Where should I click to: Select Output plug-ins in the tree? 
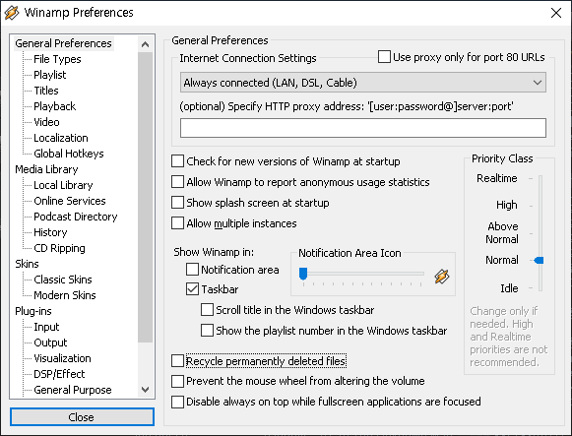tap(50, 343)
